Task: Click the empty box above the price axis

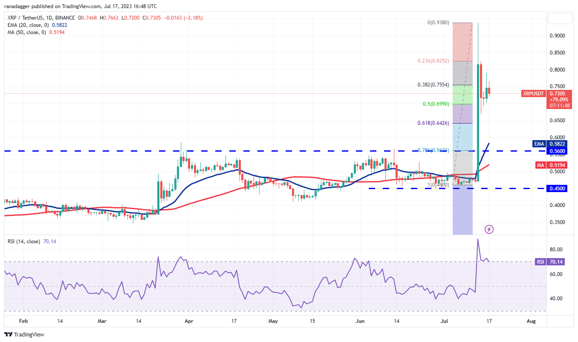Action: 560,18
